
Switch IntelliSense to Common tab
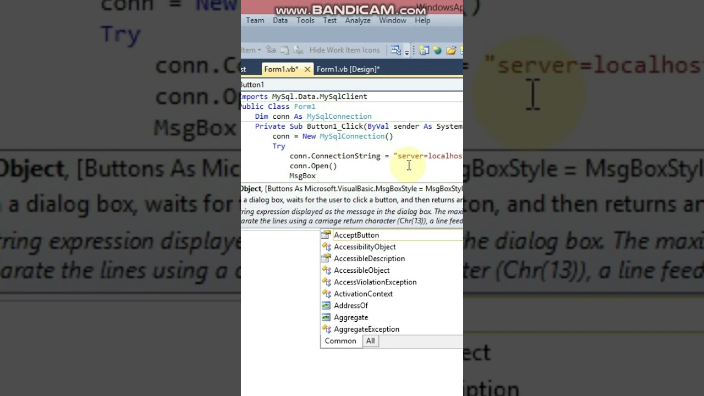(340, 341)
